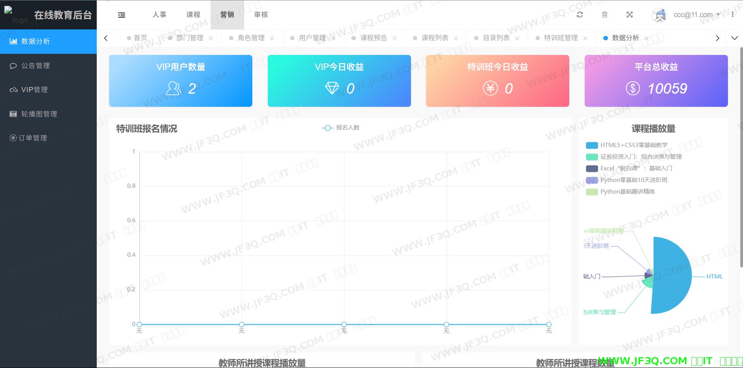Click the trash can icon in header
The width and height of the screenshot is (743, 368).
pyautogui.click(x=604, y=15)
